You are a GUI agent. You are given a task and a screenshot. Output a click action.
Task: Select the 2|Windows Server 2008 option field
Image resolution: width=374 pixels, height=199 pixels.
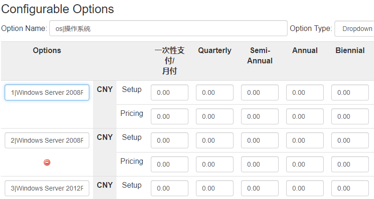pos(47,140)
